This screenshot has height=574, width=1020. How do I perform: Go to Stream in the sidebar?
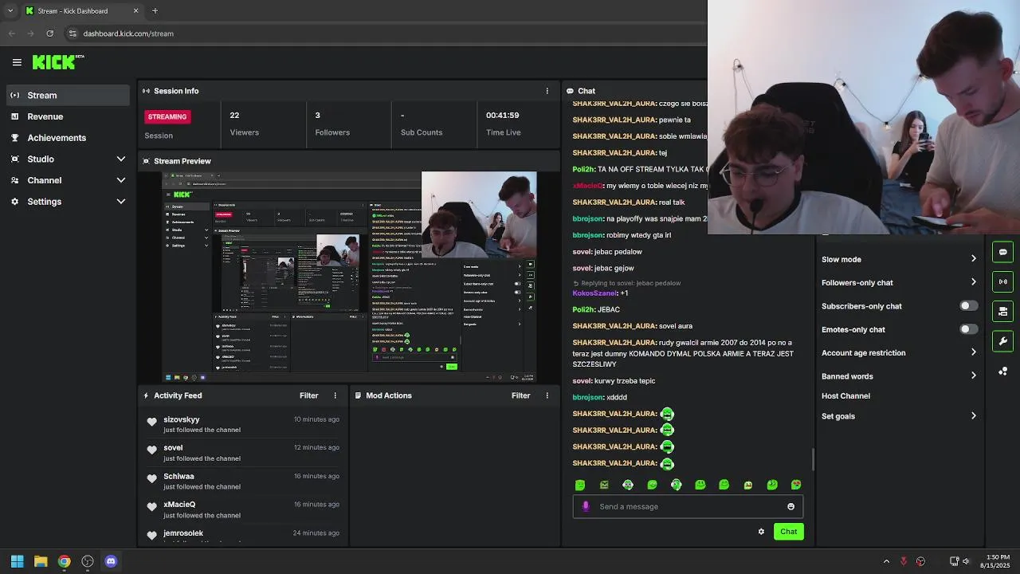click(x=68, y=95)
